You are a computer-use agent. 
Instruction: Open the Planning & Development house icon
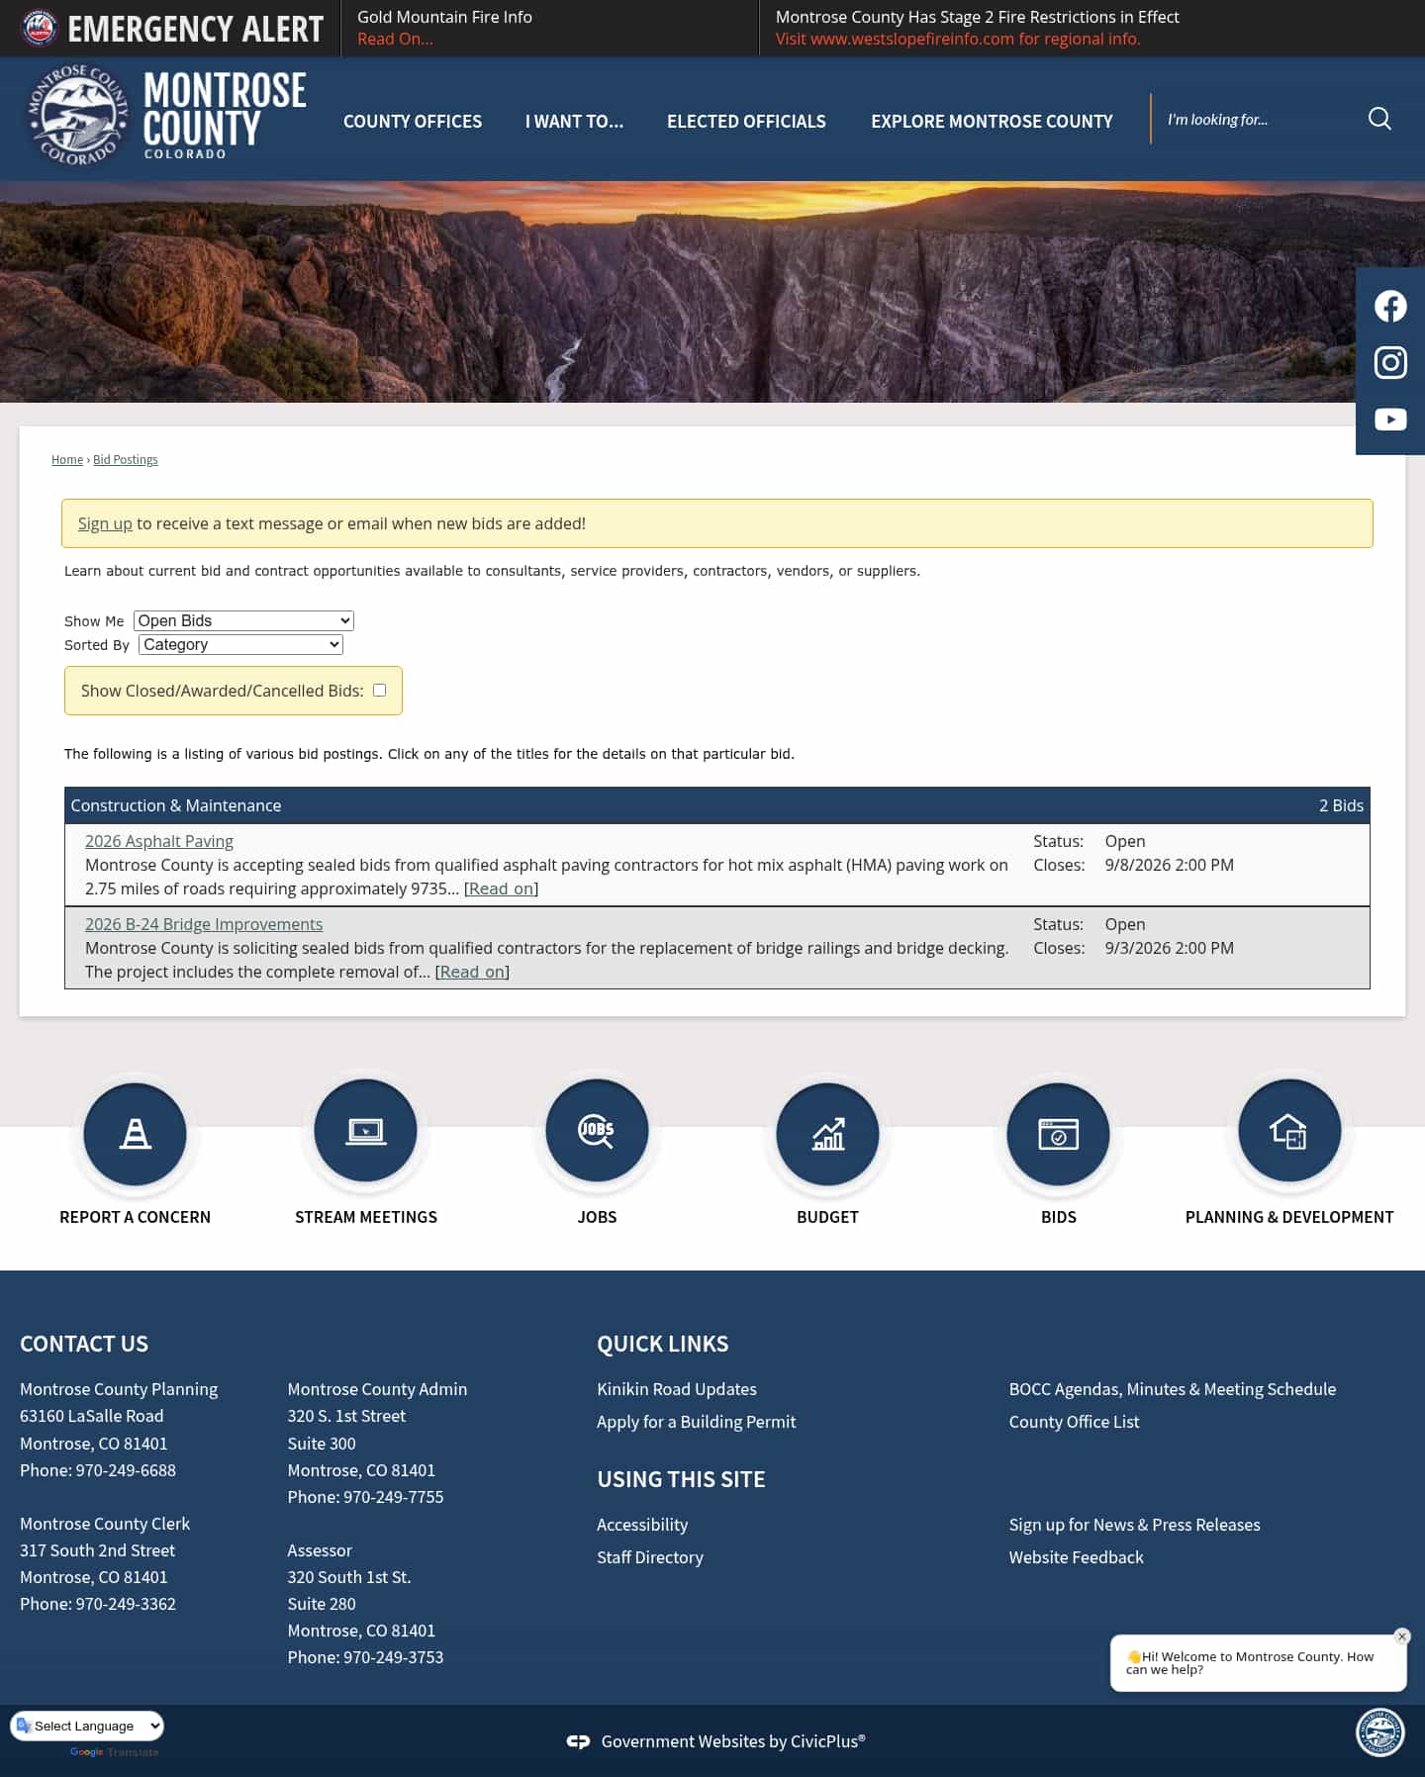tap(1289, 1130)
